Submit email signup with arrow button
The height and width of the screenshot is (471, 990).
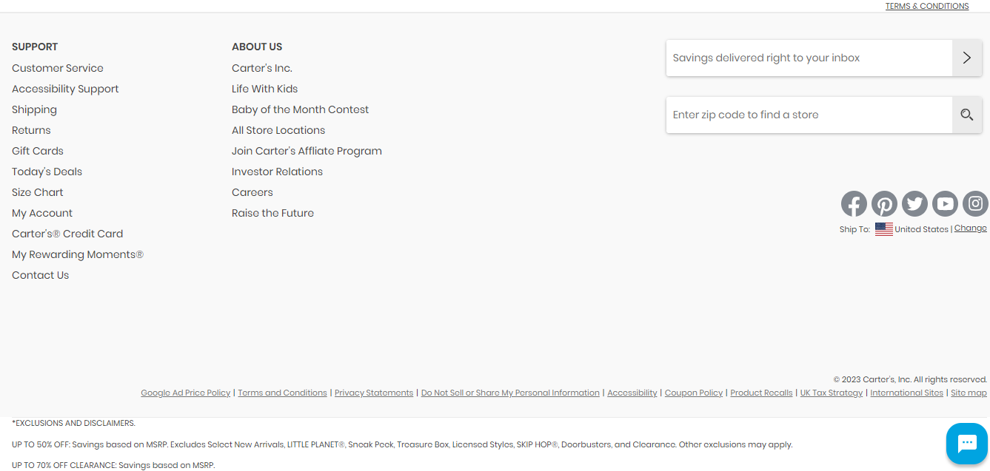[x=967, y=58]
